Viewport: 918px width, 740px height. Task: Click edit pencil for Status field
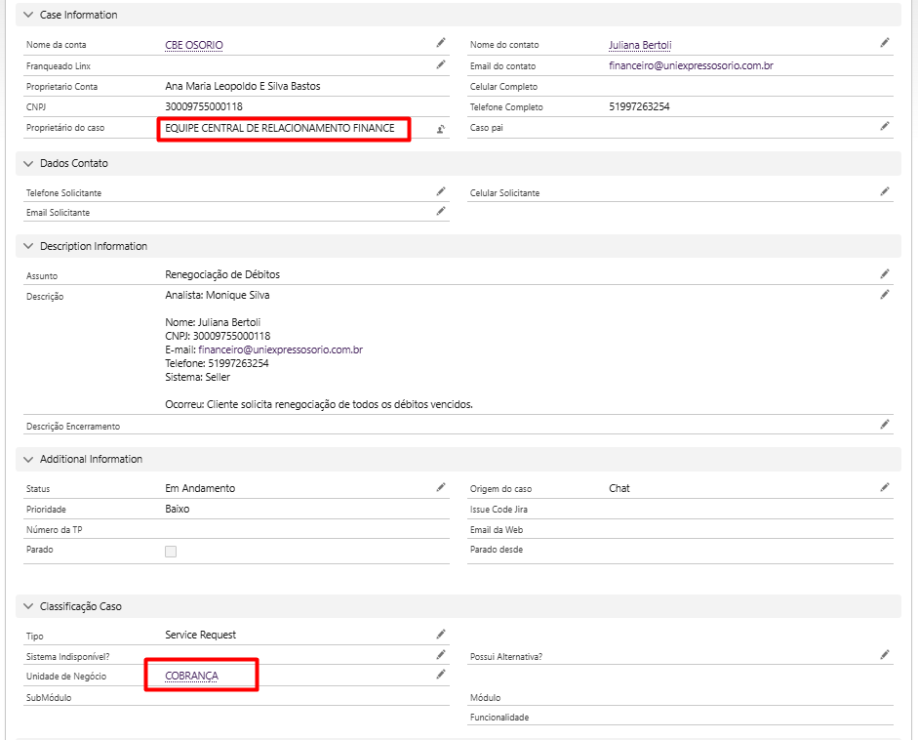pos(441,487)
